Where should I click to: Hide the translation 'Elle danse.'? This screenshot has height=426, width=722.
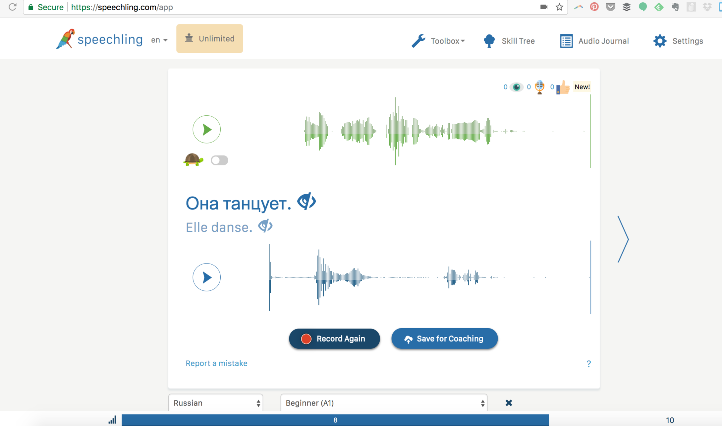pos(265,226)
